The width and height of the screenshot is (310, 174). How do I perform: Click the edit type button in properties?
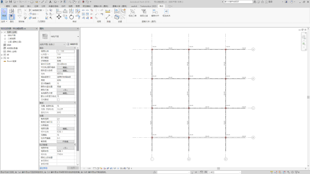(x=72, y=44)
